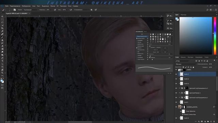218x123 pixels.
Task: Select the Rectangular Marquee tool
Action: (x=2, y=19)
